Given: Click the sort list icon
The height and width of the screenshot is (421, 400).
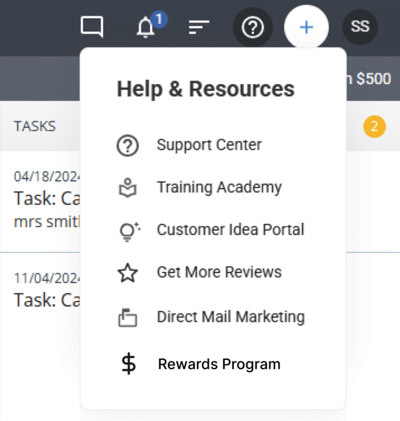Looking at the screenshot, I should [199, 27].
